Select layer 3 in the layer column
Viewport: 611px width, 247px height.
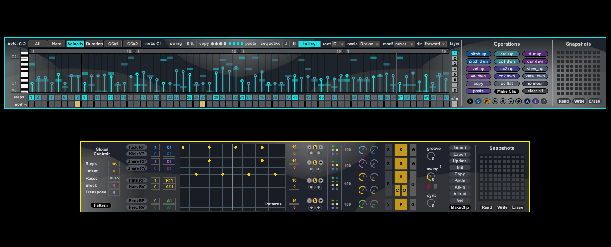pos(455,63)
